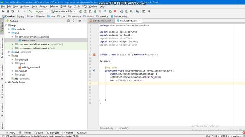The width and height of the screenshot is (245, 137).
Task: Toggle the Structure side panel
Action: [2, 91]
